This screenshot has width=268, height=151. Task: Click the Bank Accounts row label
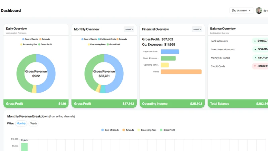tap(219, 41)
